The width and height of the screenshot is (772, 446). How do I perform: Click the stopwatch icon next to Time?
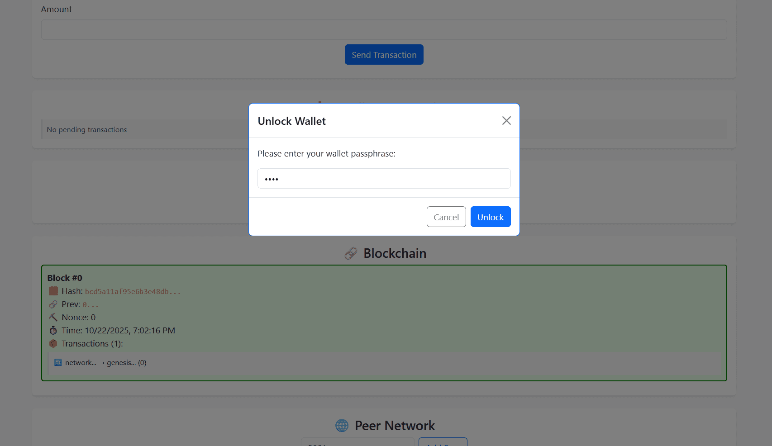pos(53,330)
